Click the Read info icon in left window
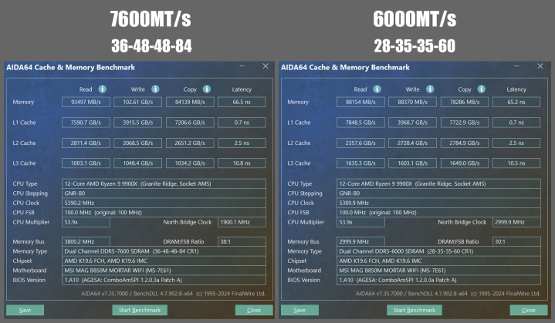555x323 pixels. [x=103, y=89]
